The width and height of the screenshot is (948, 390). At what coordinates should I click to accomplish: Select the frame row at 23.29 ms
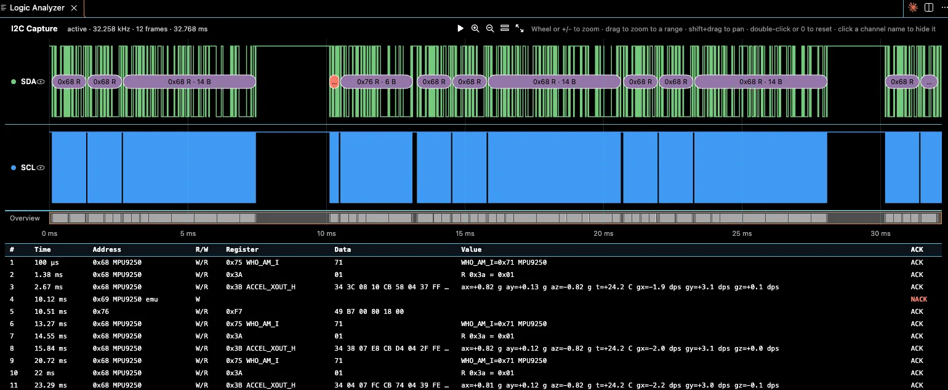[474, 385]
